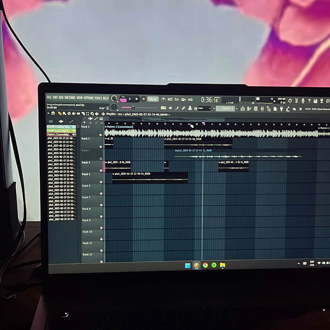Click the render/export icon
Image resolution: width=330 pixels, height=330 pixels.
(322, 101)
